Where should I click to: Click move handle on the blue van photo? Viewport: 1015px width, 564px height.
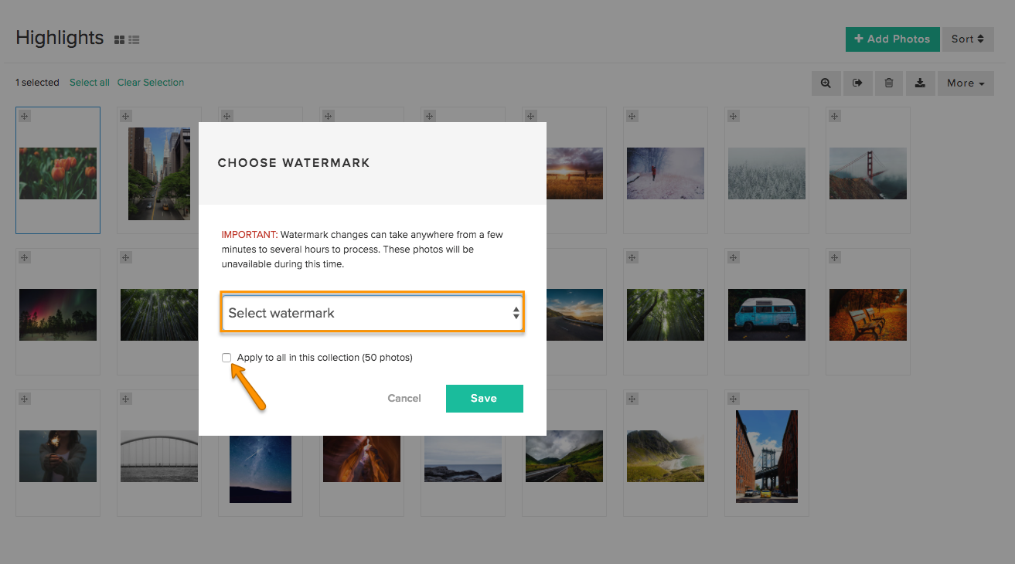(733, 257)
